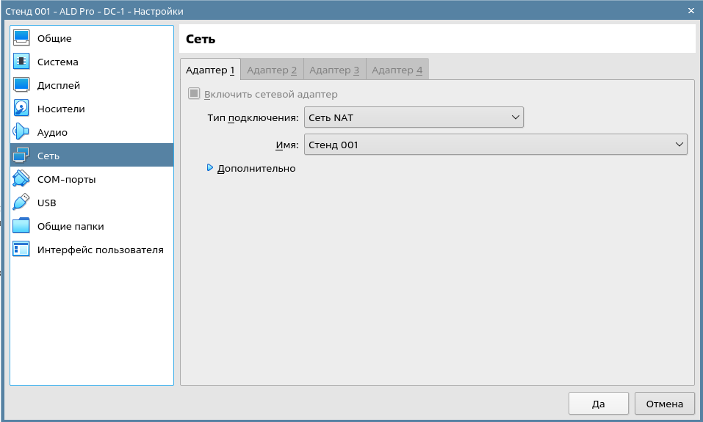Click the Общие monitor icon
This screenshot has height=422, width=703.
click(21, 38)
